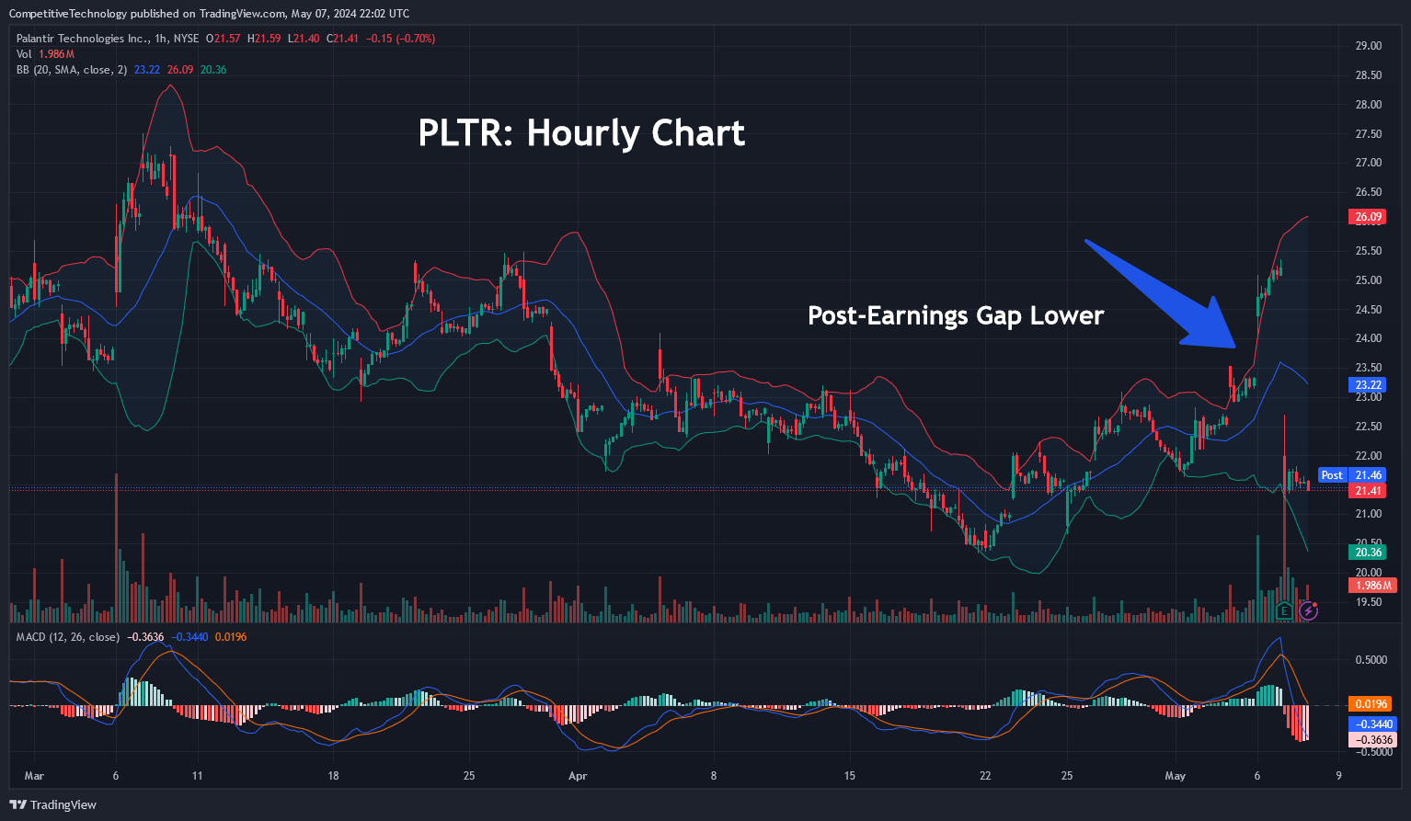Open the TradingView logo at bottom left
Viewport: 1411px width, 821px height.
click(53, 804)
